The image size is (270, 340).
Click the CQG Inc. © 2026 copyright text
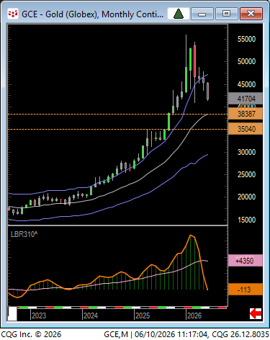tap(31, 334)
